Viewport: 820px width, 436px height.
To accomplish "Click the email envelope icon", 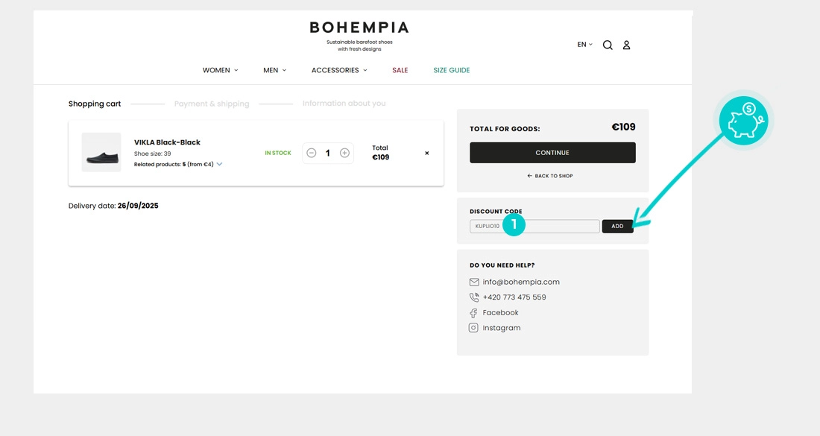I will coord(473,282).
